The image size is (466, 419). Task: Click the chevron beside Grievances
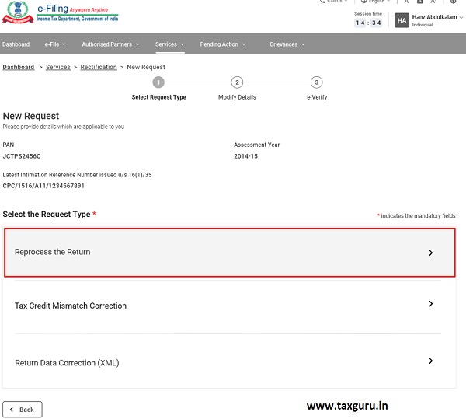303,44
